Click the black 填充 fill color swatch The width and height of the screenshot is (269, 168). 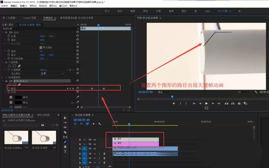[x=18, y=97]
